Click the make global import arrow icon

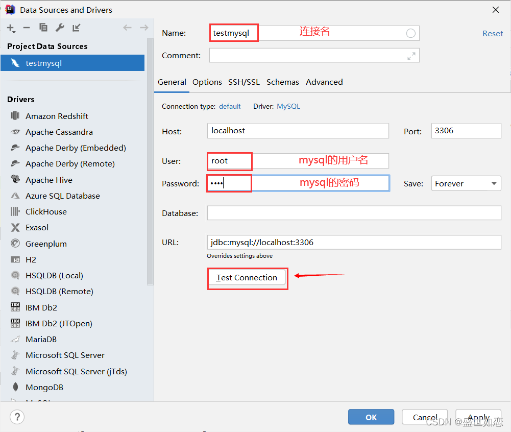[76, 28]
